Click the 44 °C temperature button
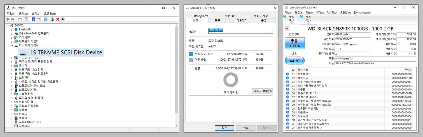Viewport: 423px width, 137px height. point(295,61)
